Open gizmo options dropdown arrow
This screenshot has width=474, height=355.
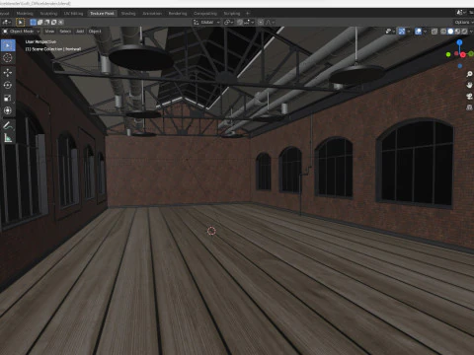tap(409, 32)
